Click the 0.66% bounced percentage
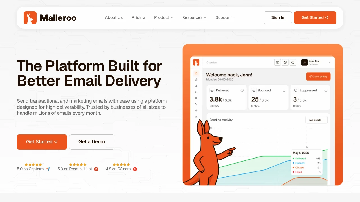360x202 pixels. pos(255,106)
